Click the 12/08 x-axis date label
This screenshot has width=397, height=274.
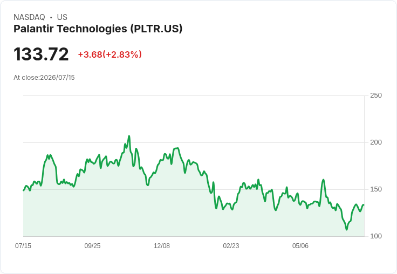click(x=162, y=245)
